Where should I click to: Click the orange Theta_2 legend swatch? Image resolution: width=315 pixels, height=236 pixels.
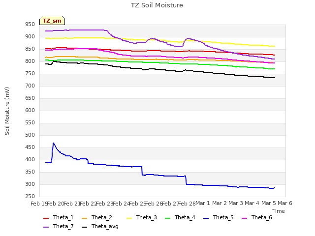[85, 218]
